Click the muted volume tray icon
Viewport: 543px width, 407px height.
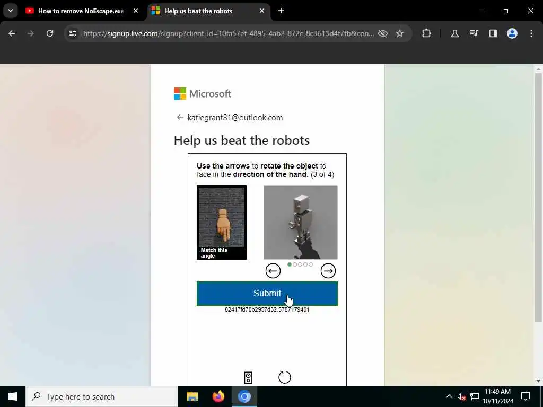coord(462,396)
